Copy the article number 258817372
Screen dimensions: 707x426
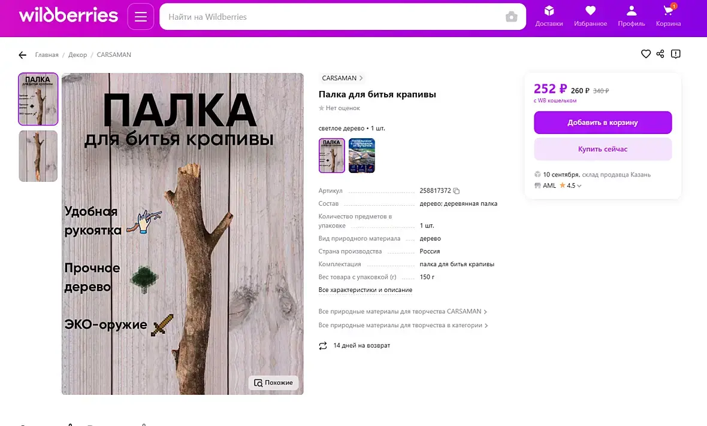(457, 191)
